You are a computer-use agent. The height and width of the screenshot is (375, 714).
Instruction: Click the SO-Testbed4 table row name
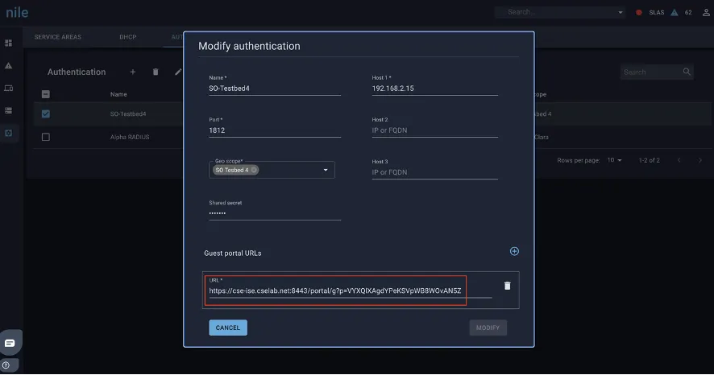click(x=128, y=114)
